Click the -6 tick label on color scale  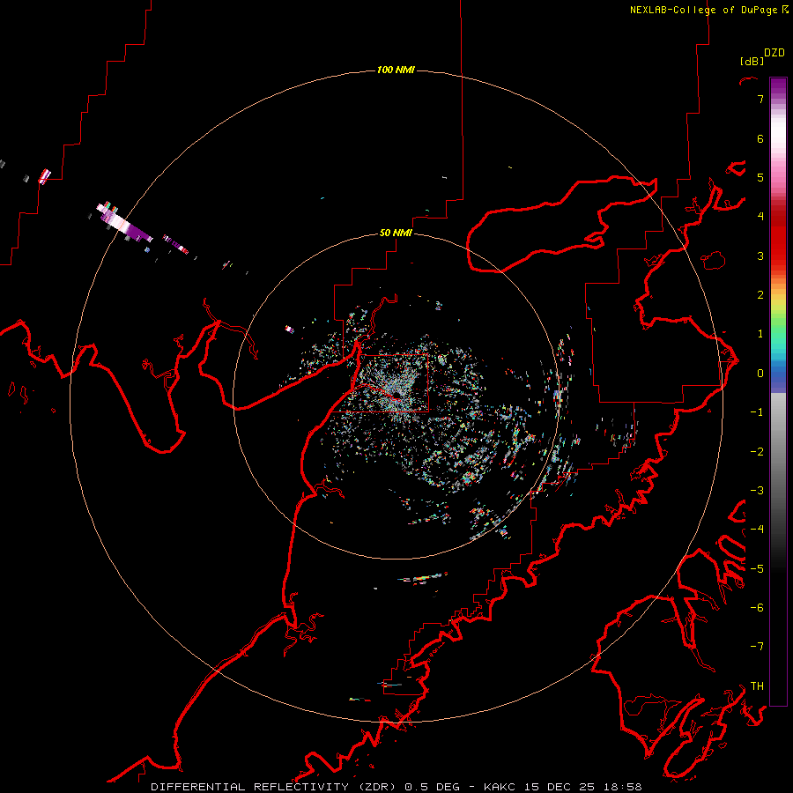click(x=757, y=607)
